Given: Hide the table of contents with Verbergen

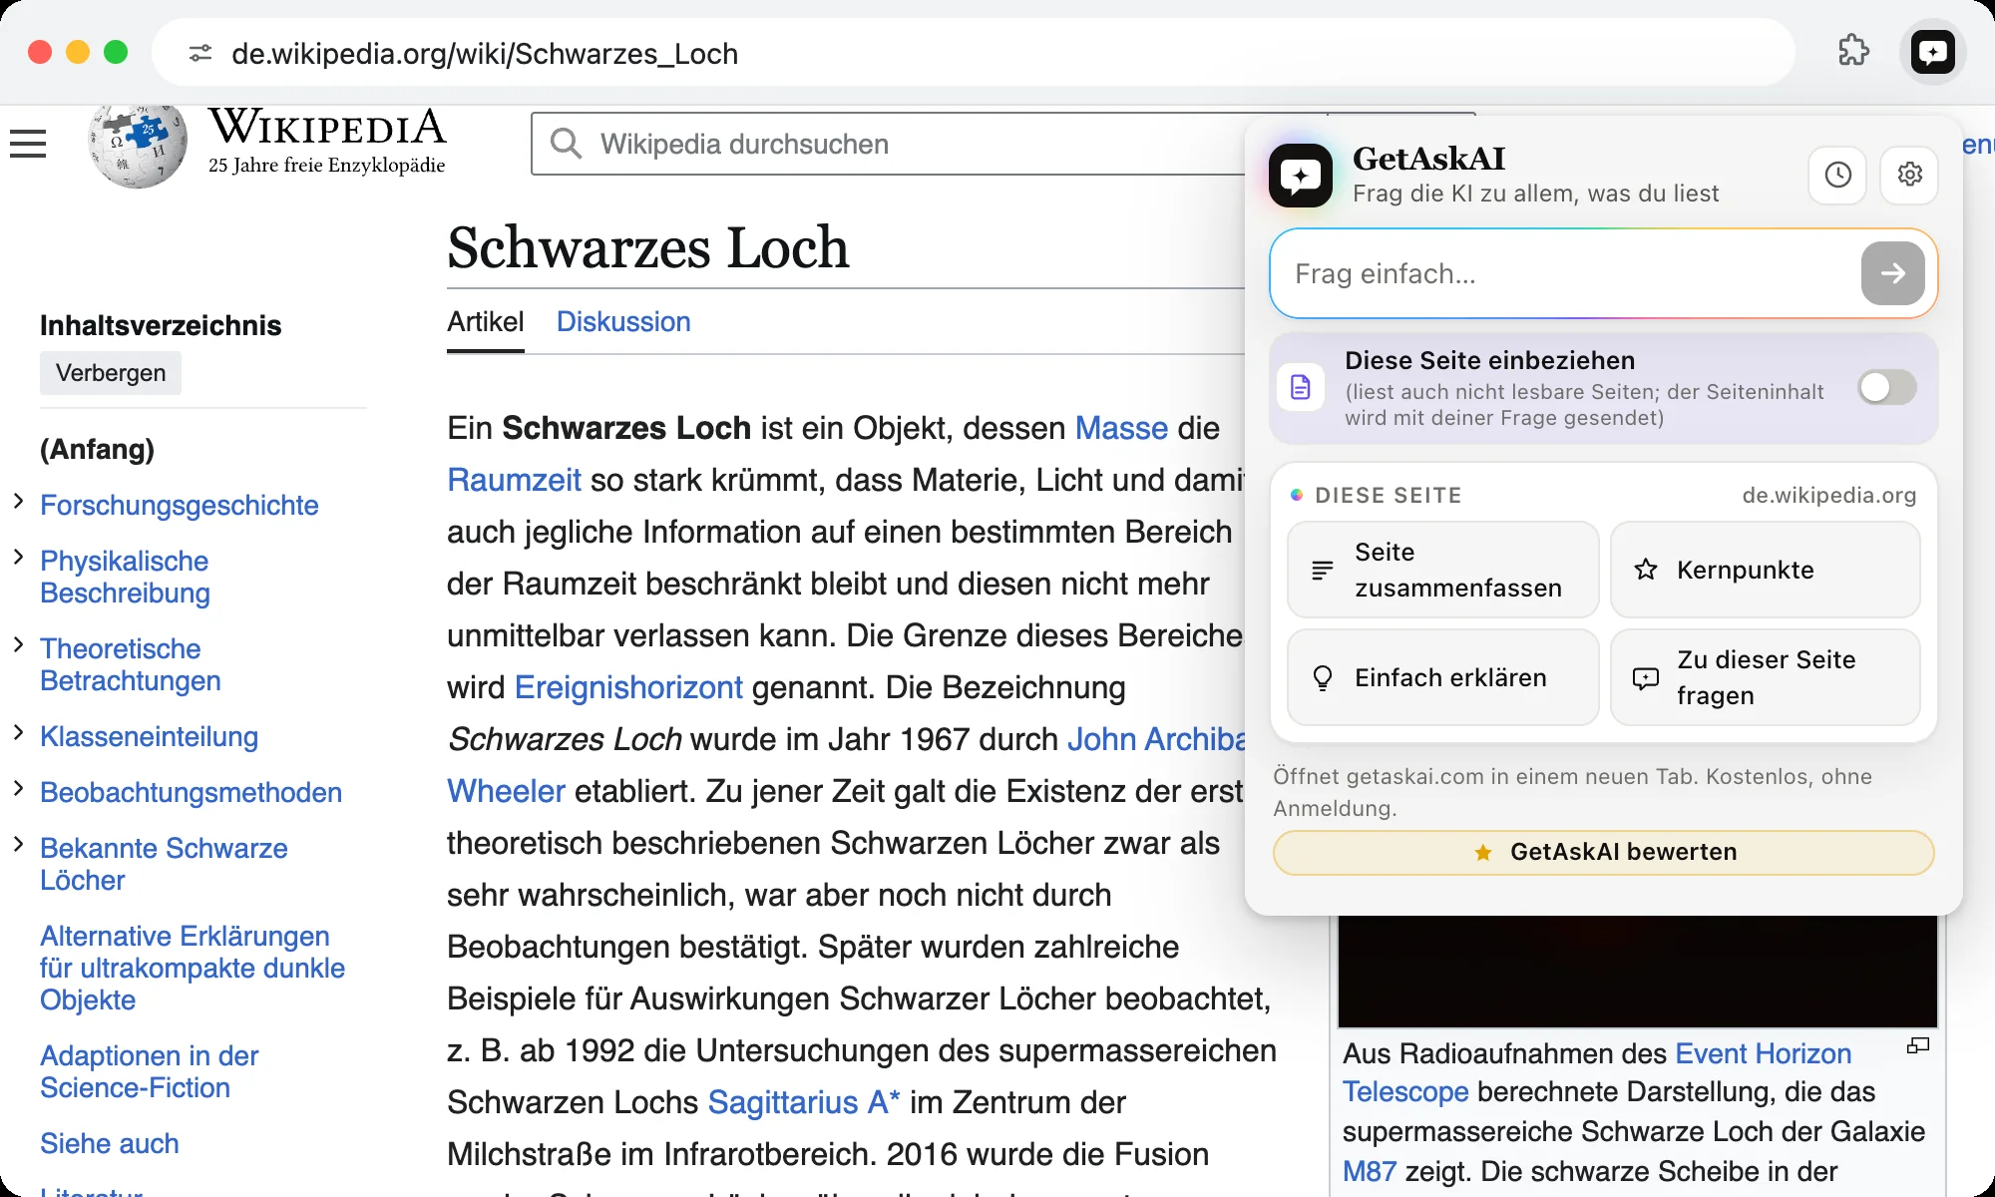Looking at the screenshot, I should [x=111, y=373].
